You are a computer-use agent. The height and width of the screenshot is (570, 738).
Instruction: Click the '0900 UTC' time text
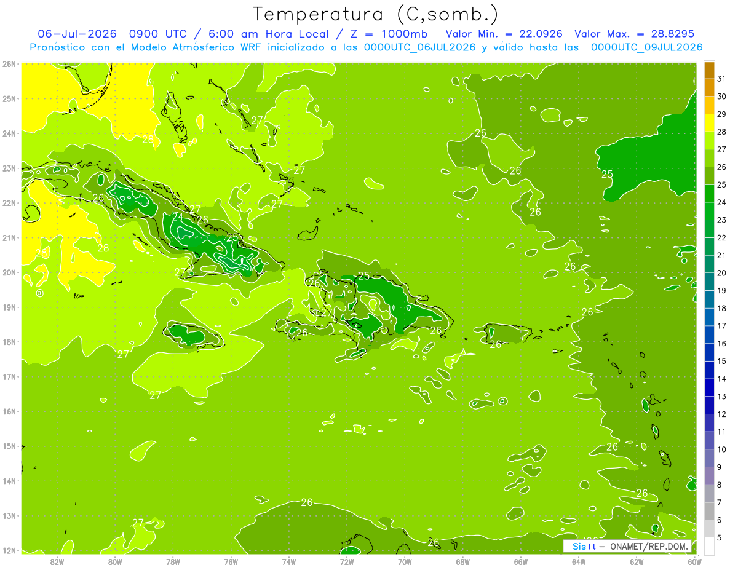[157, 34]
